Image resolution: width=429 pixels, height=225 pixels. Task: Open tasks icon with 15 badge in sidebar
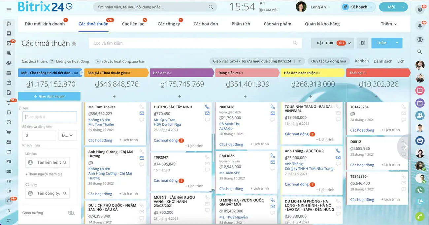click(9, 43)
